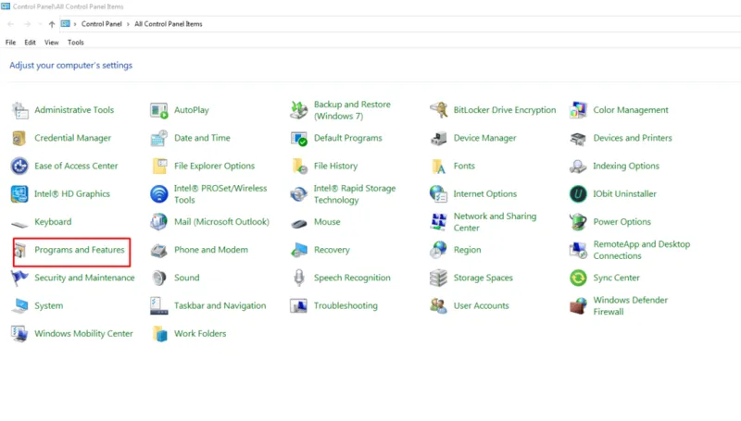Open RemoteApp and Desktop Connections link
This screenshot has width=741, height=421.
click(642, 250)
